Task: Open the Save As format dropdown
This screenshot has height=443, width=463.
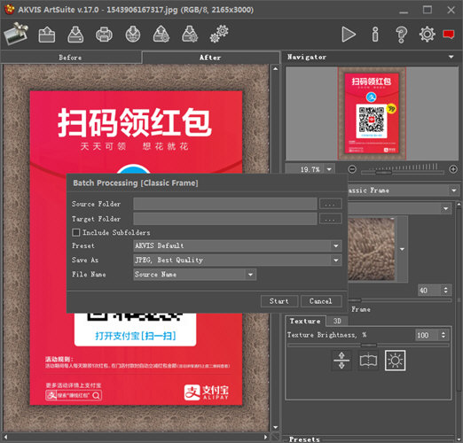Action: (238, 260)
